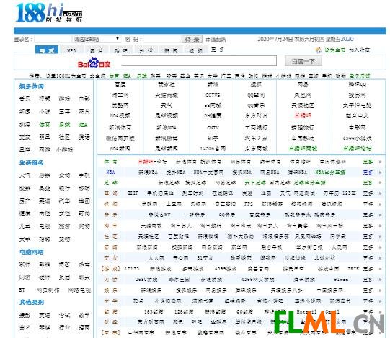The height and width of the screenshot is (338, 390).
Task: Open the 百度 site link
Action: [x=120, y=85]
